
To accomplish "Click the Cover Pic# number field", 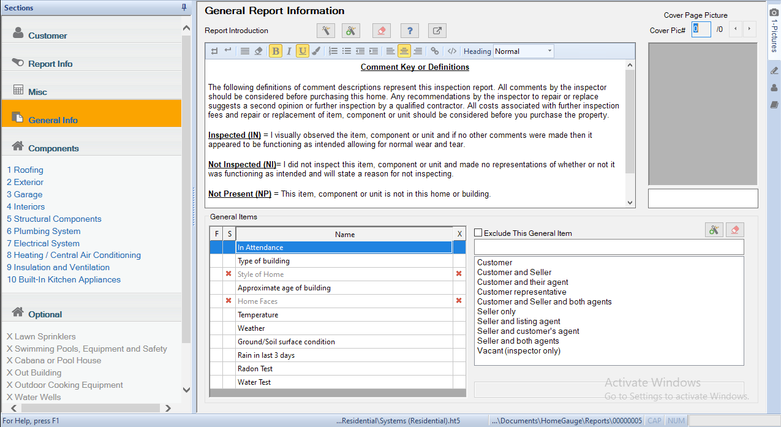I will (x=701, y=29).
